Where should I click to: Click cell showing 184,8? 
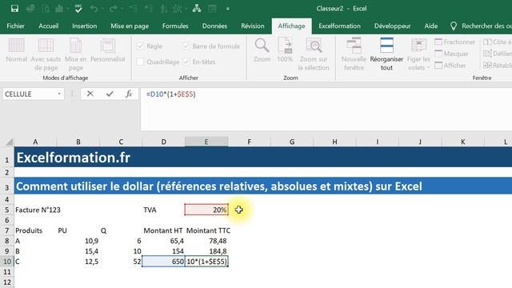(x=206, y=251)
